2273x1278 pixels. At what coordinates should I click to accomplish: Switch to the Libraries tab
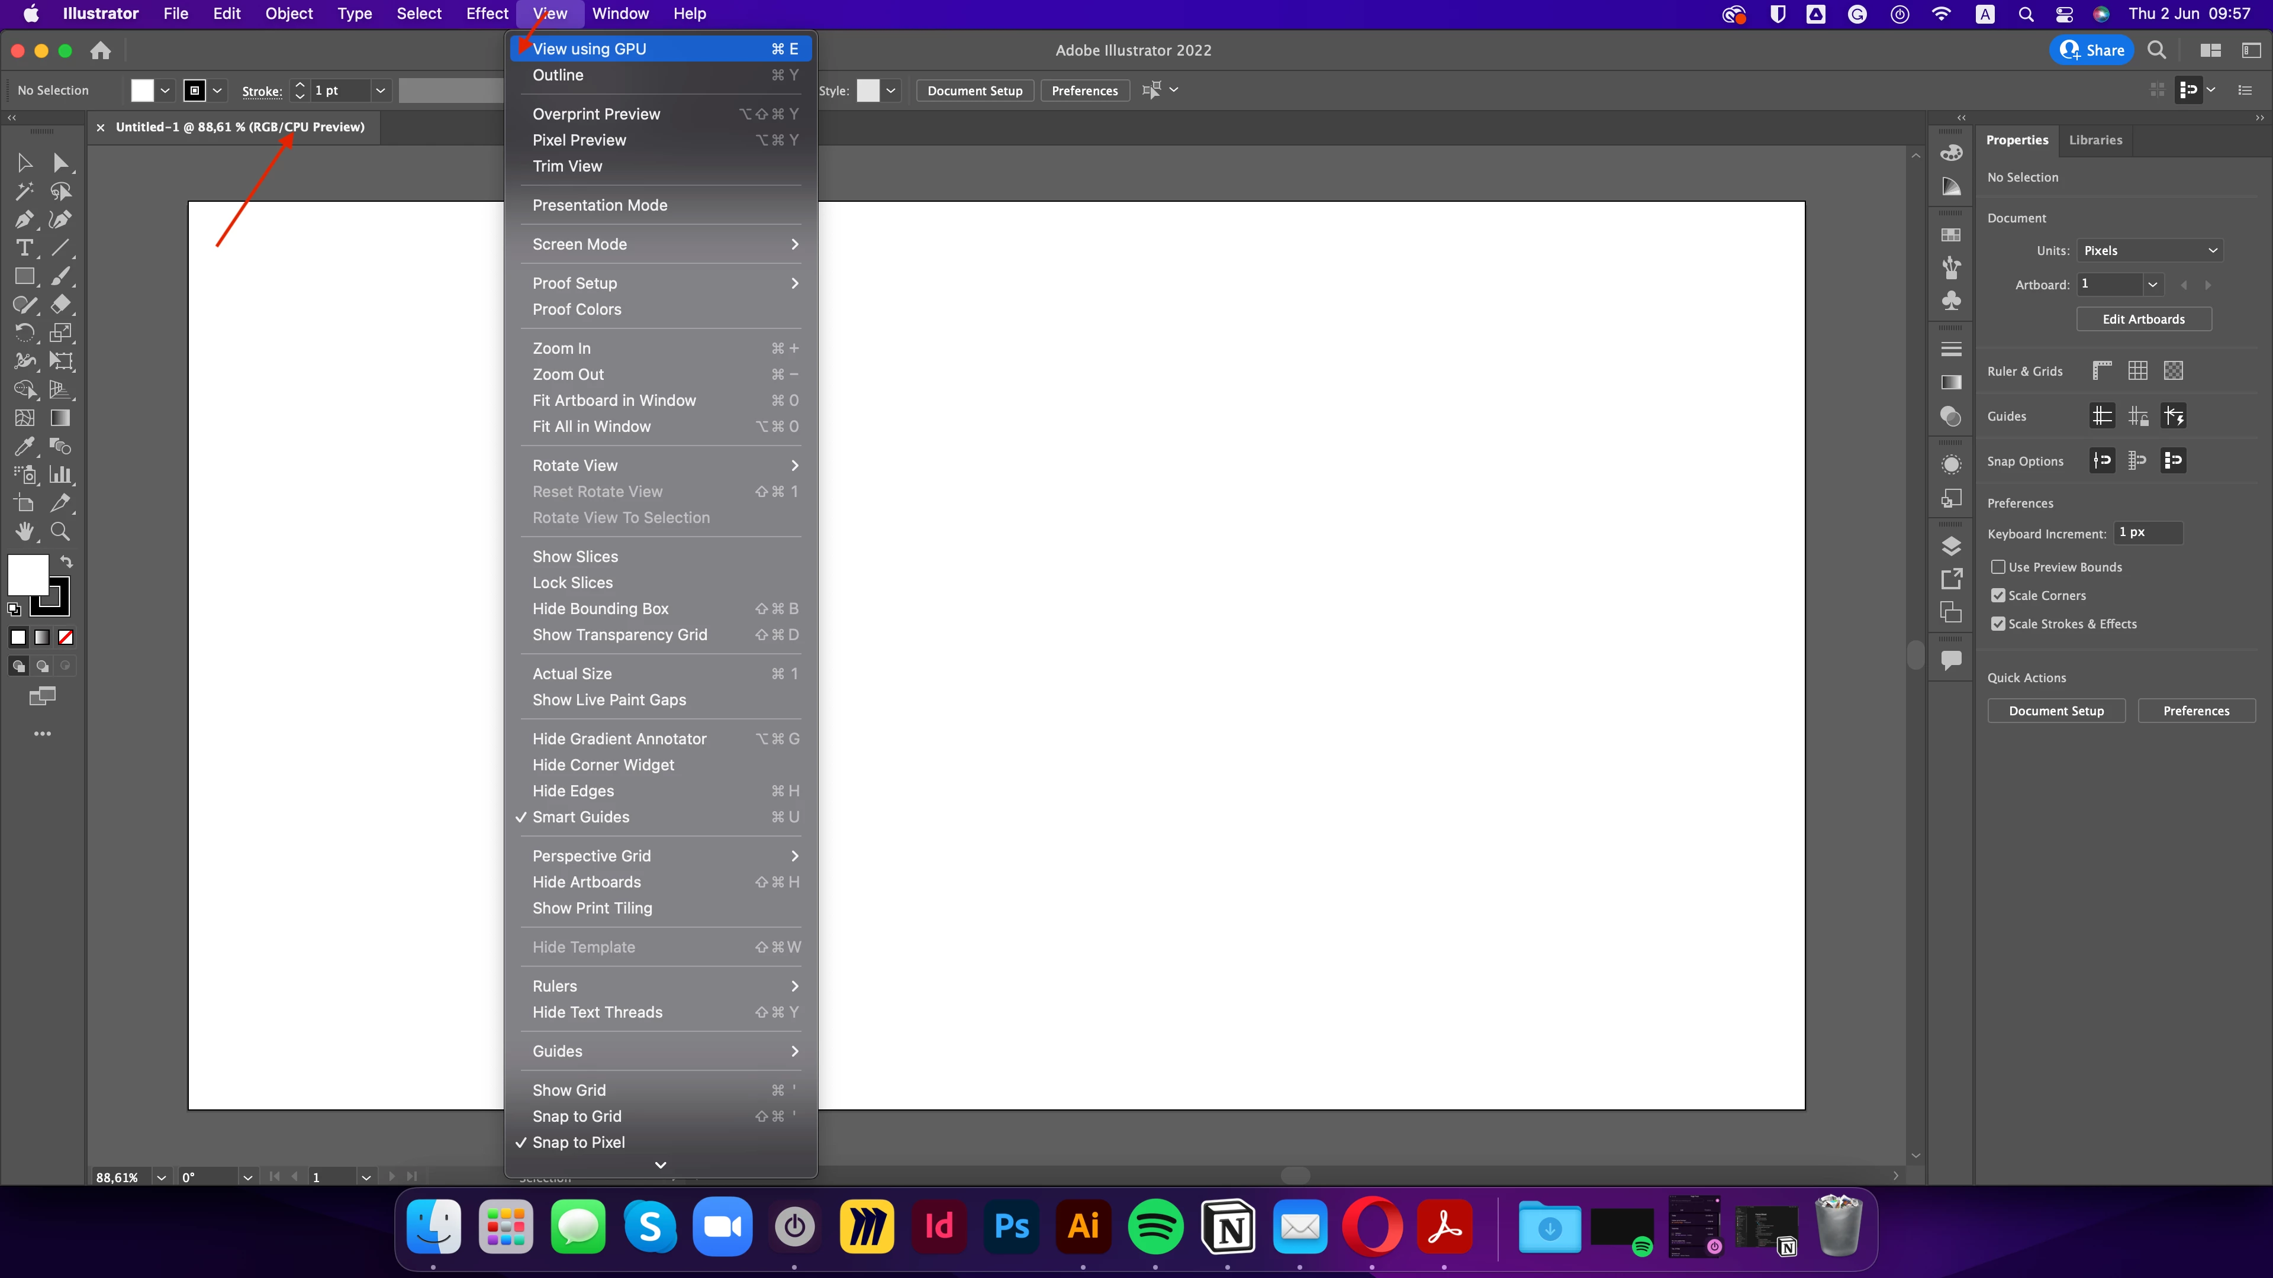point(2095,140)
